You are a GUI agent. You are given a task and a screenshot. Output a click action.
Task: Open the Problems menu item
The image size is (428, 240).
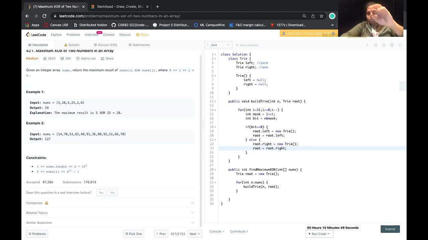click(73, 35)
